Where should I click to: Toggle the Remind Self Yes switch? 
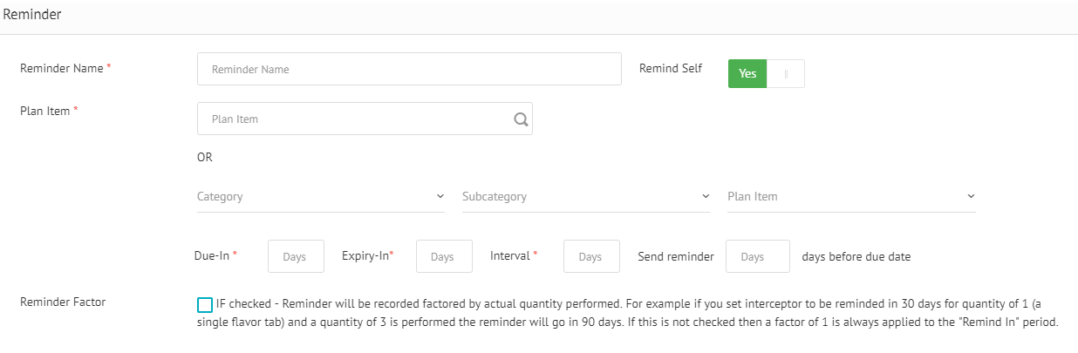tap(747, 74)
